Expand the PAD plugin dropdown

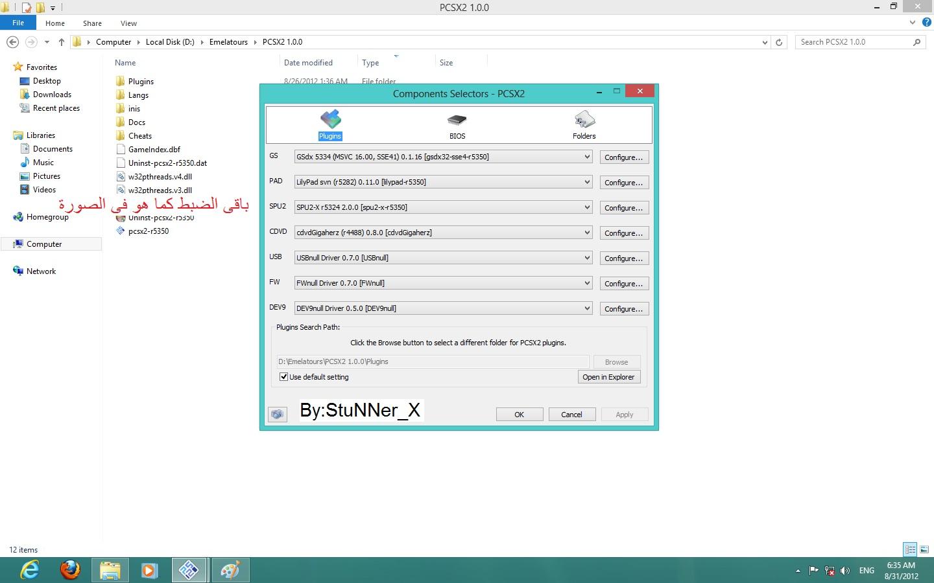pos(586,182)
